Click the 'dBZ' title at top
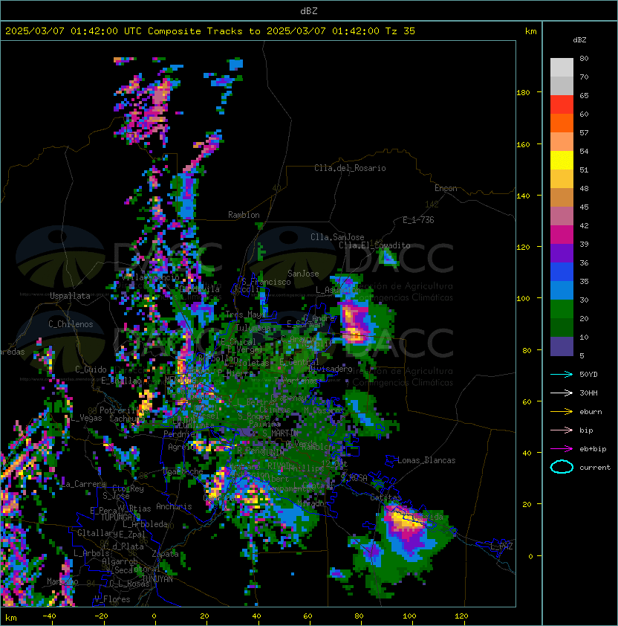The height and width of the screenshot is (626, 618). [309, 10]
